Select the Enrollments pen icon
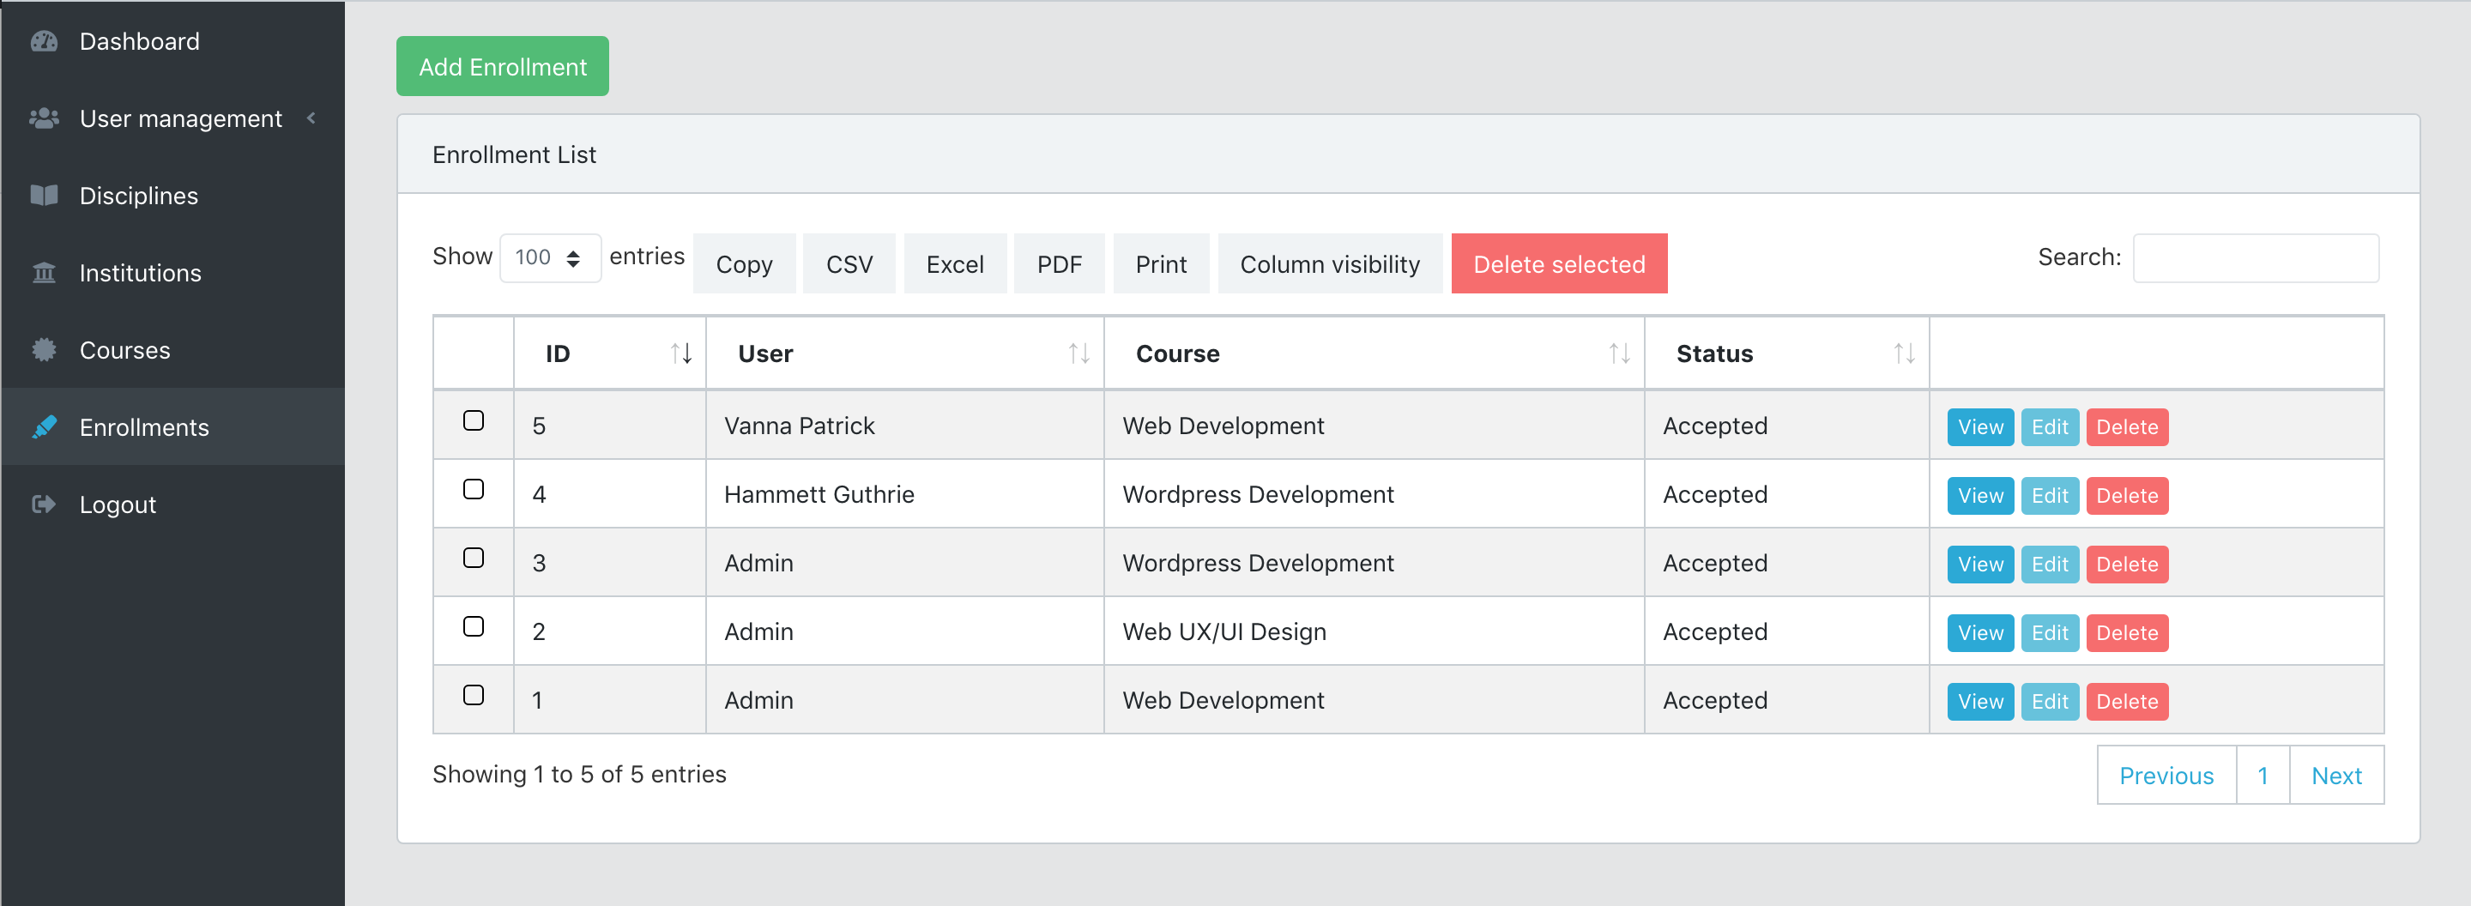This screenshot has height=906, width=2471. pos(44,426)
